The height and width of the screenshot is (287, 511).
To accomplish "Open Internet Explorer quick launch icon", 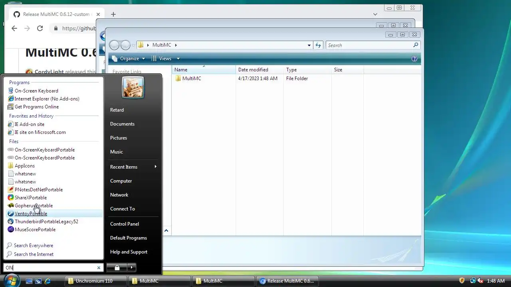I will coord(48,281).
